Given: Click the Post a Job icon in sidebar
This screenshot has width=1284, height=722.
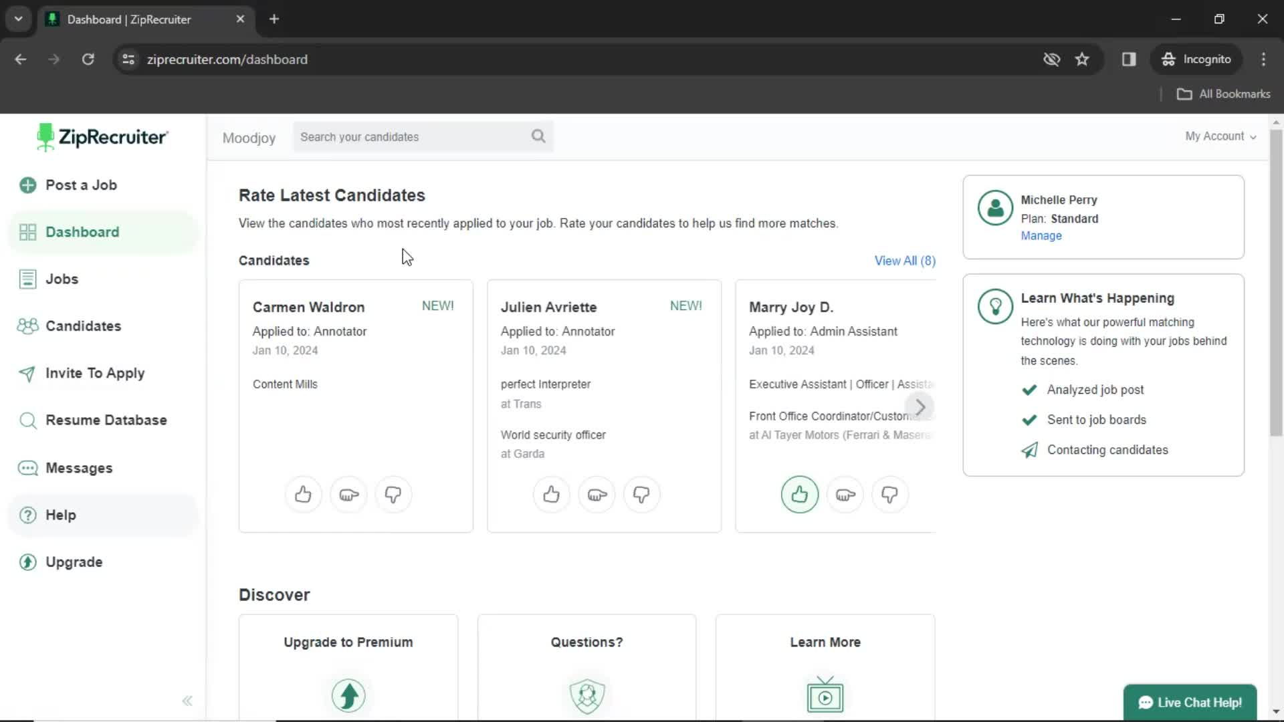Looking at the screenshot, I should pos(27,185).
